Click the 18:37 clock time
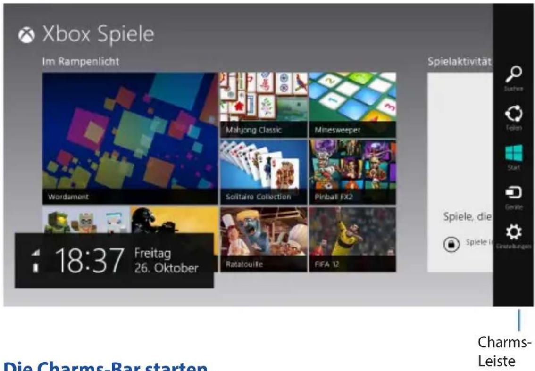This screenshot has height=371, width=535. 89,261
